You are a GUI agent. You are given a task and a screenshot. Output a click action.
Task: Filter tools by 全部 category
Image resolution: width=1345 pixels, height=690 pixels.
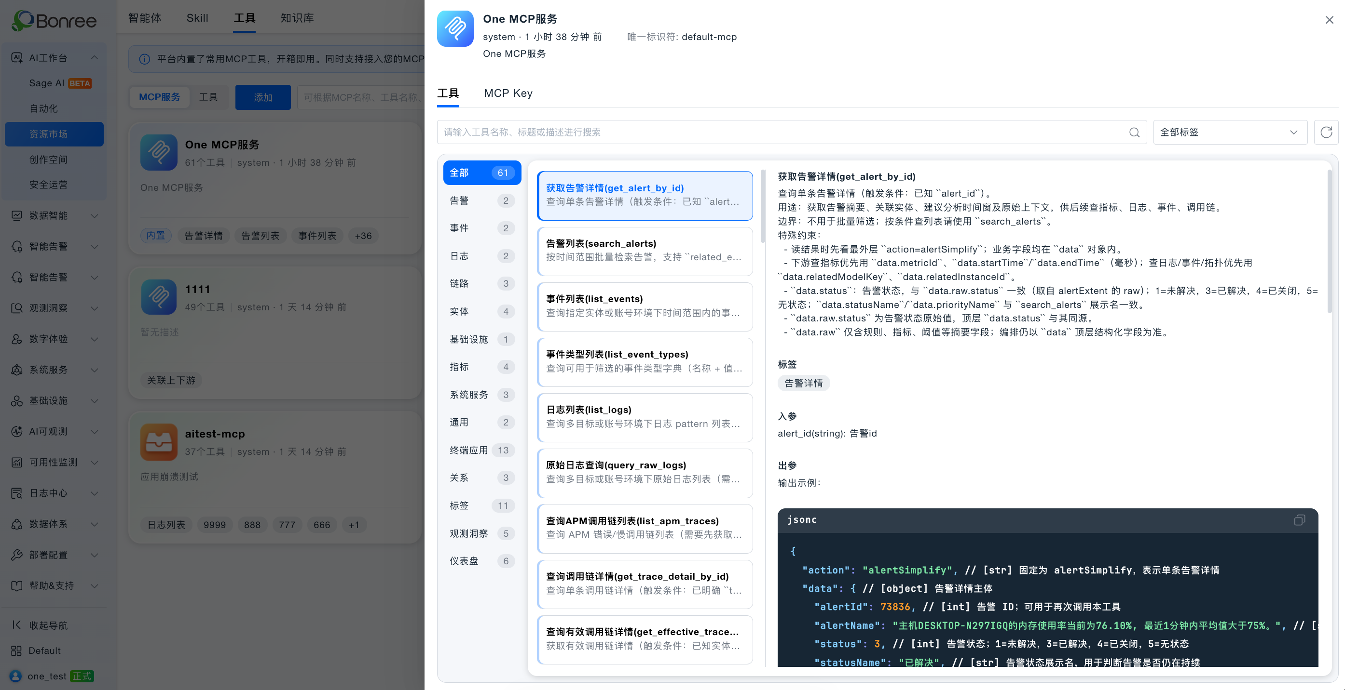482,172
